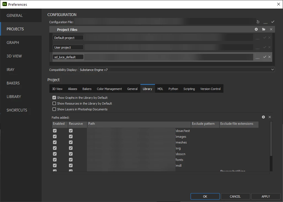The image size is (283, 202).
Task: Add a new project file entry
Action: [x=256, y=29]
